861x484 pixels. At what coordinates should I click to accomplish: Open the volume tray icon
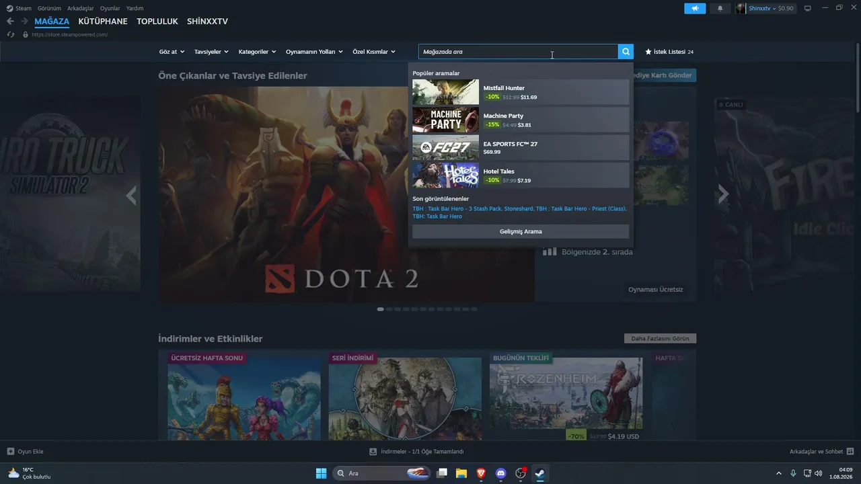819,473
